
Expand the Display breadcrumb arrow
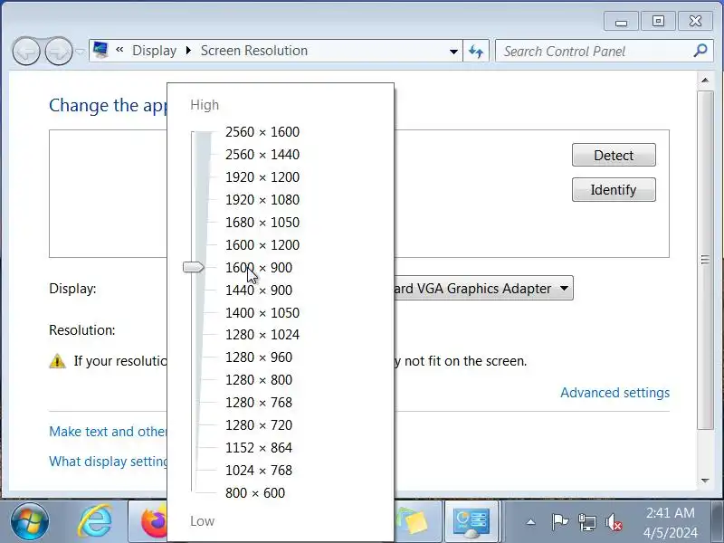[x=188, y=51]
